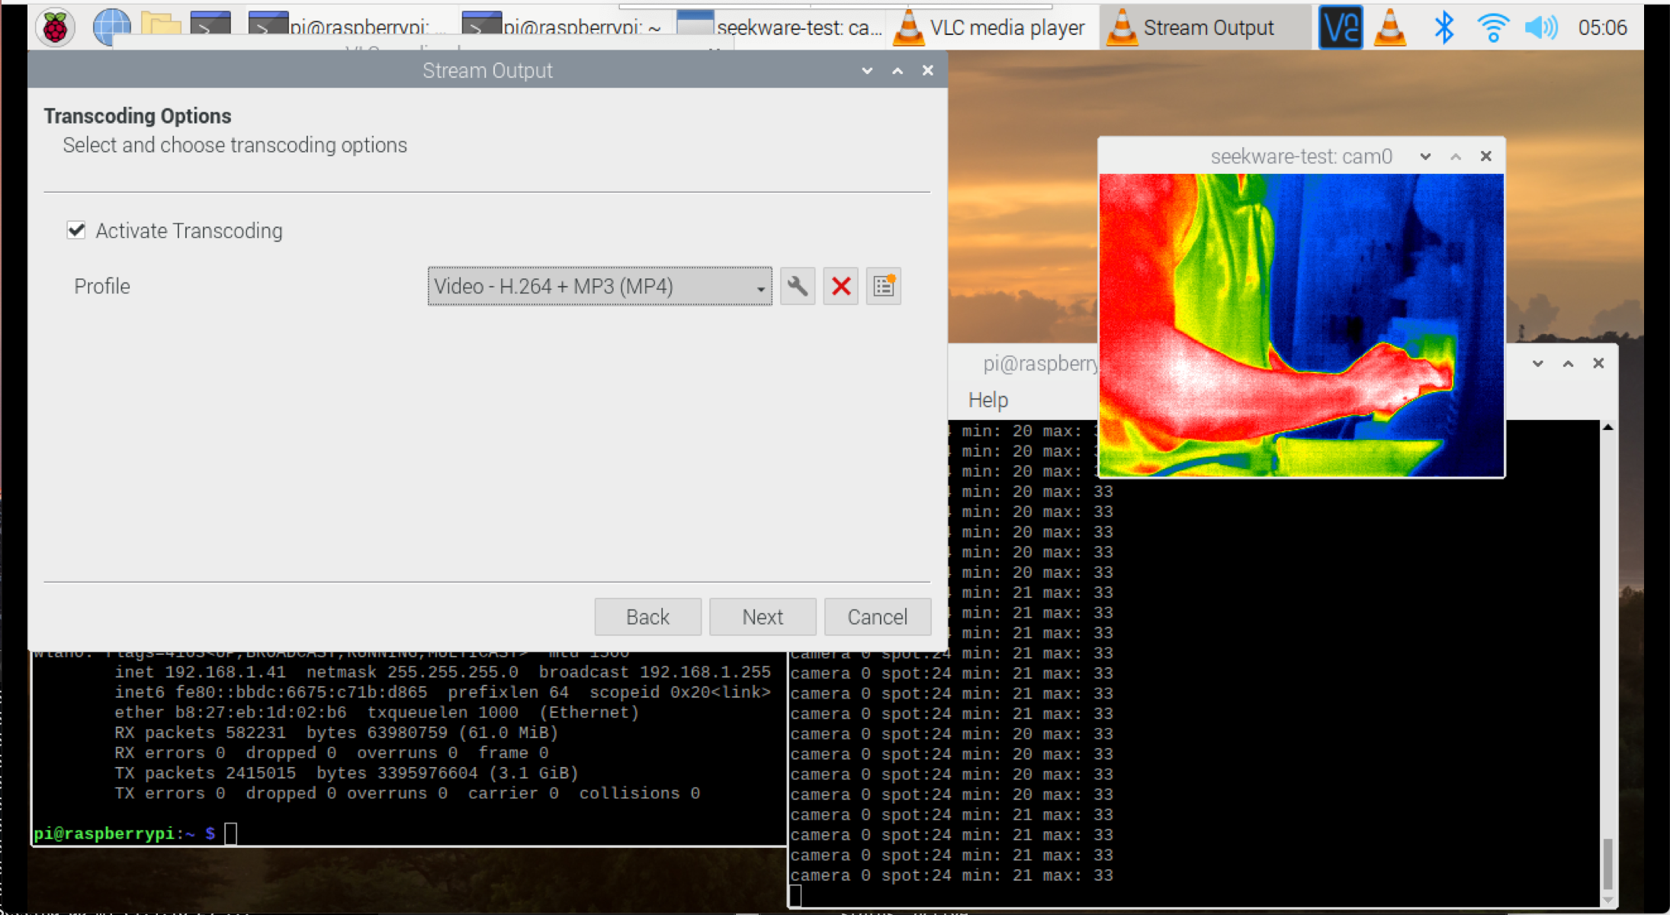This screenshot has width=1670, height=915.
Task: Click the VLC cone system tray icon
Action: 1390,27
